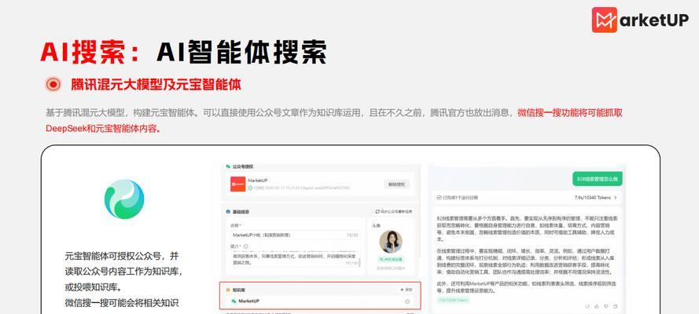
Task: Expand the run process chevron beside 10340 Tokens
Action: point(616,198)
